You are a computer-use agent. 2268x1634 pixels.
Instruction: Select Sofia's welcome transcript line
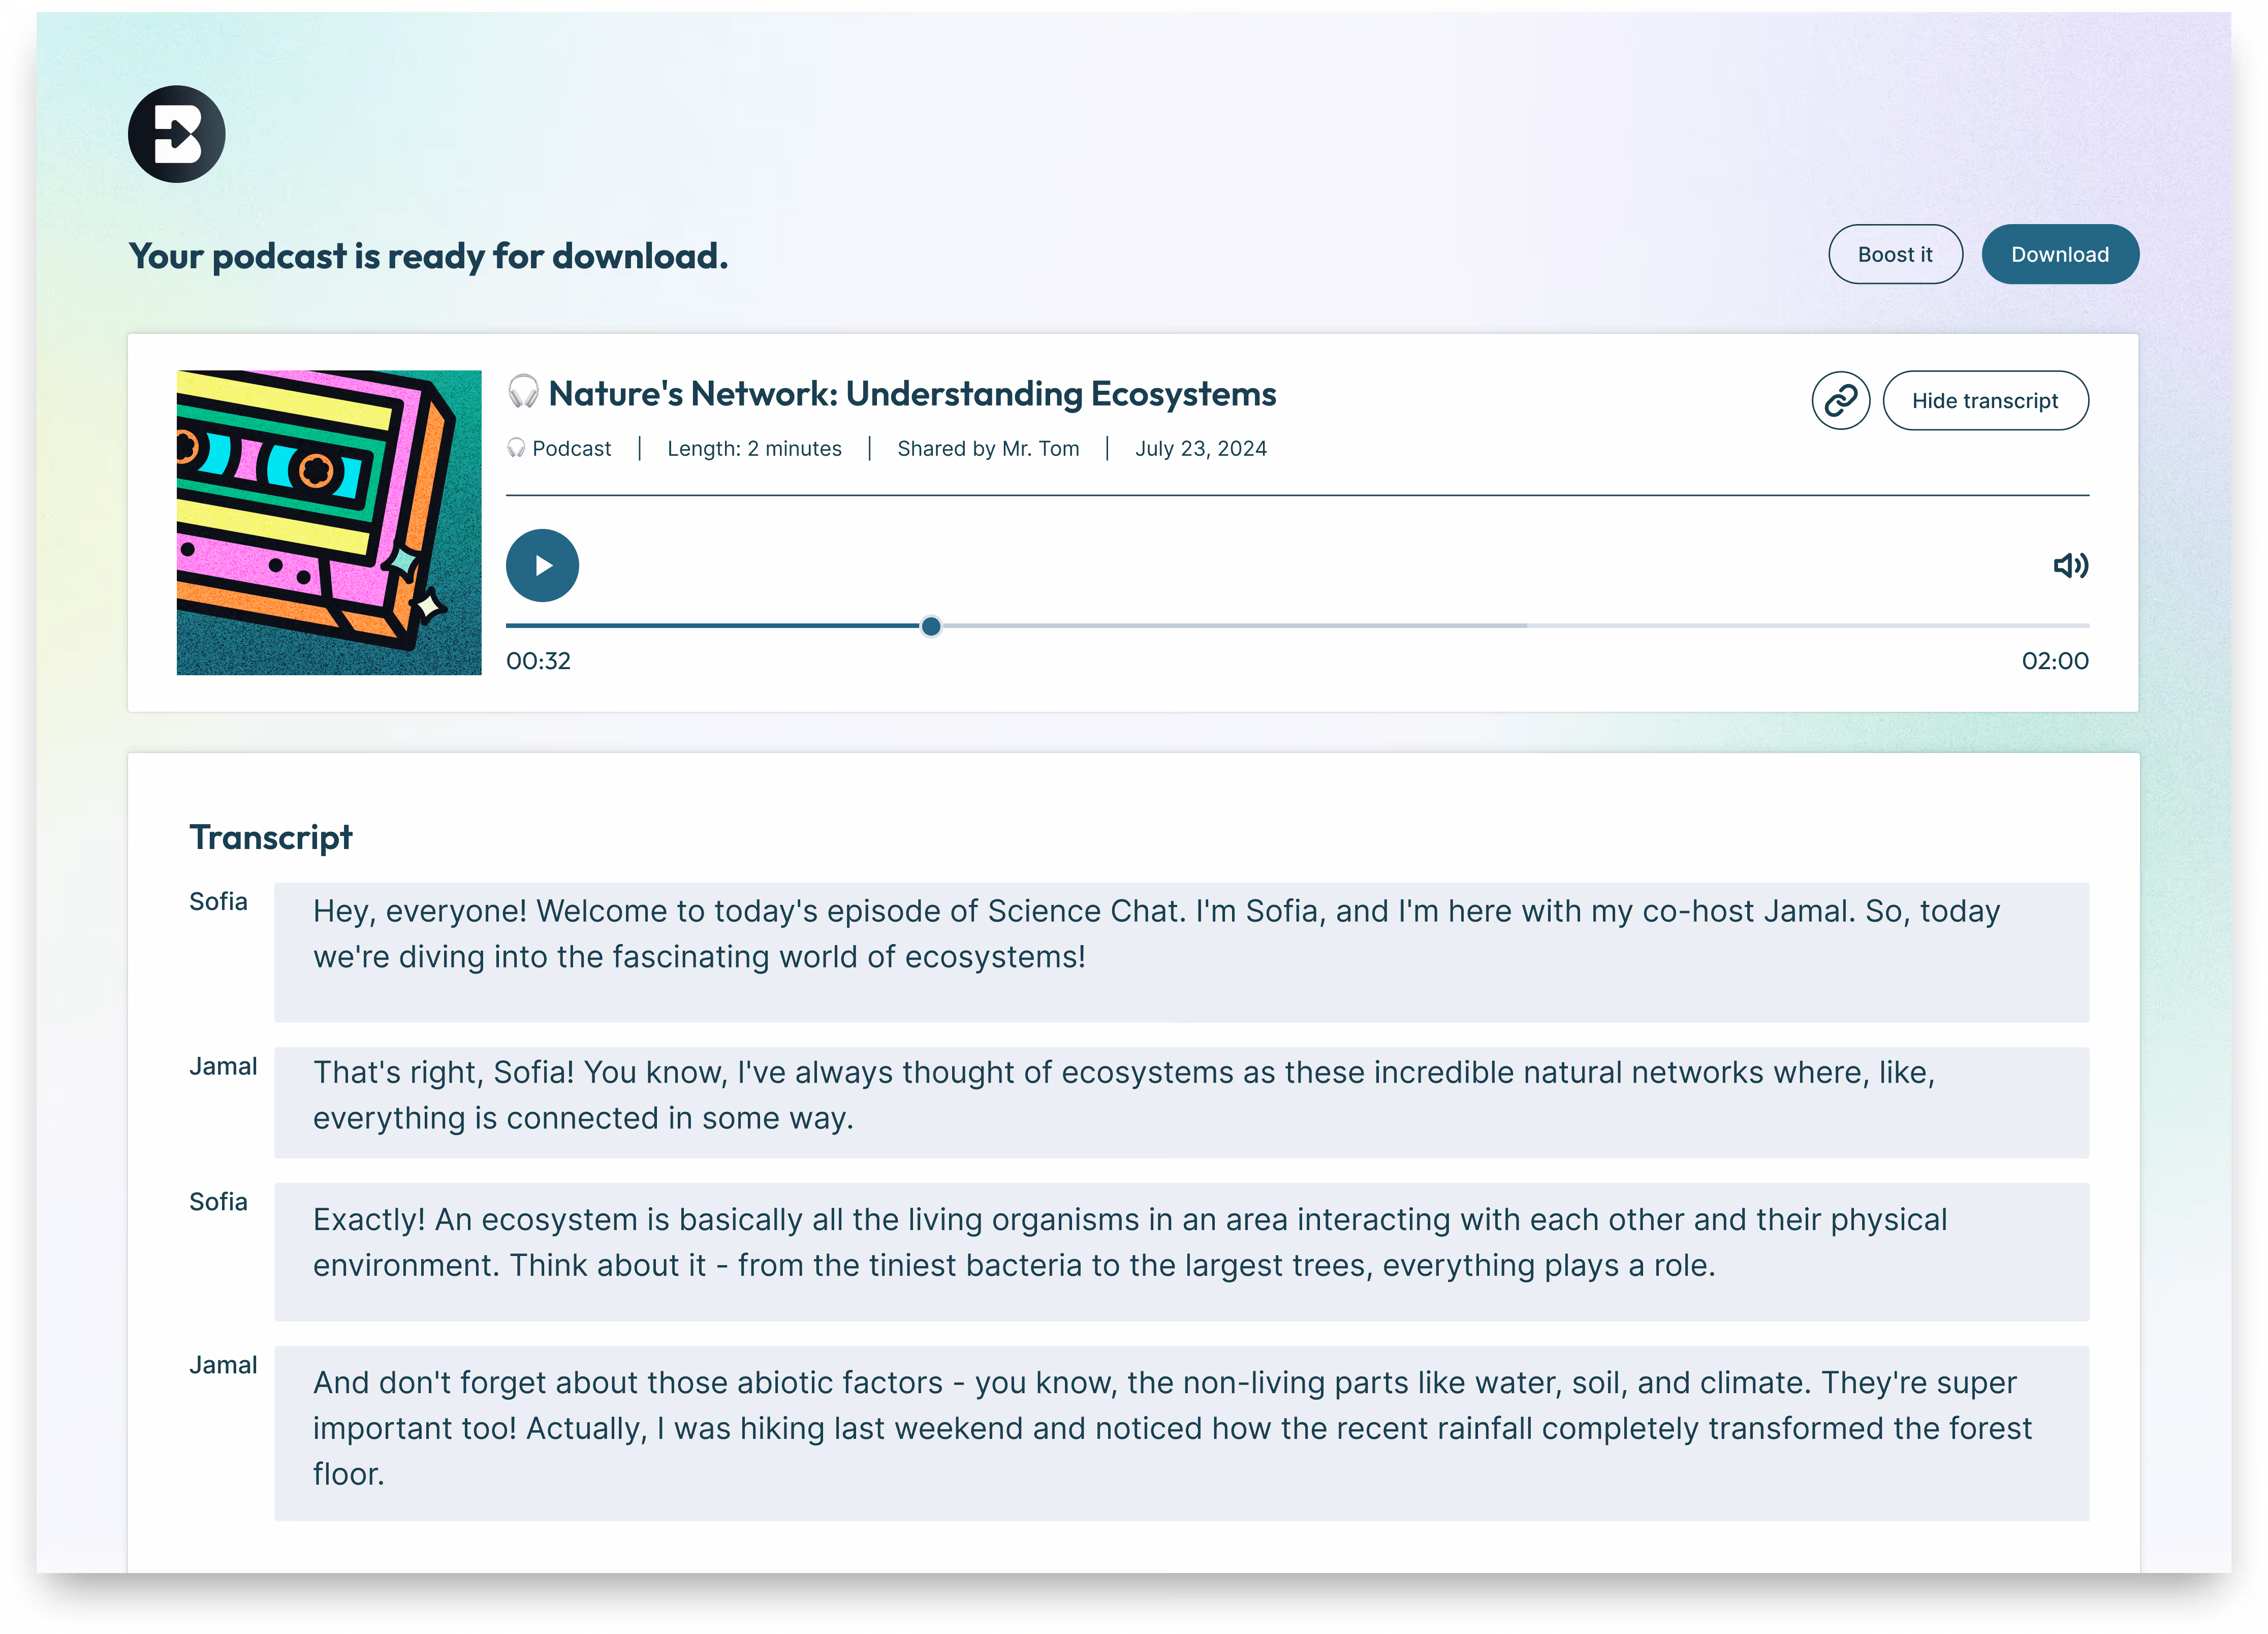click(x=1180, y=950)
